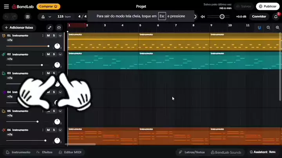Click the Salvar button
This screenshot has width=282, height=158.
[244, 7]
